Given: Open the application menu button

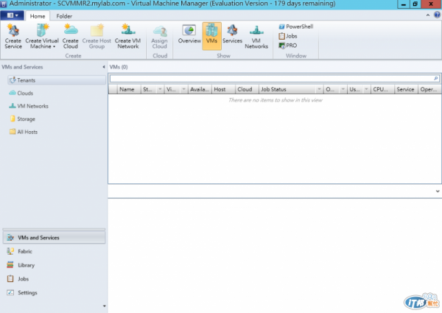Looking at the screenshot, I should point(12,15).
